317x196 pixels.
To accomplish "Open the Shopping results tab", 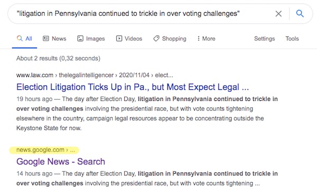I will click(x=170, y=39).
